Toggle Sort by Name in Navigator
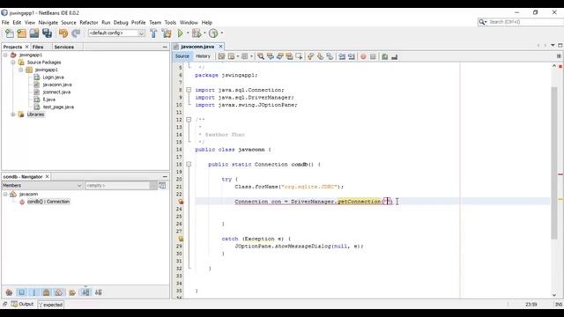Viewport: 564px width, 317px height. [85, 292]
